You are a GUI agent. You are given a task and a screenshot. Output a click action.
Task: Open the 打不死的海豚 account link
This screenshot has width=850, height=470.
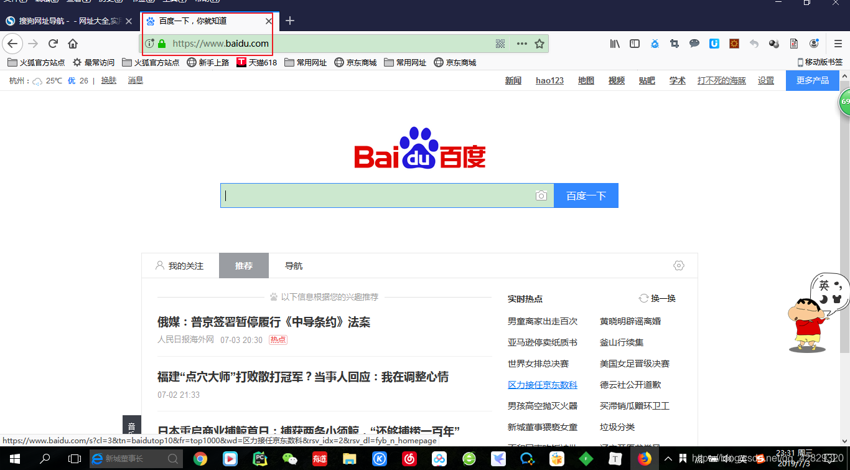tap(722, 80)
